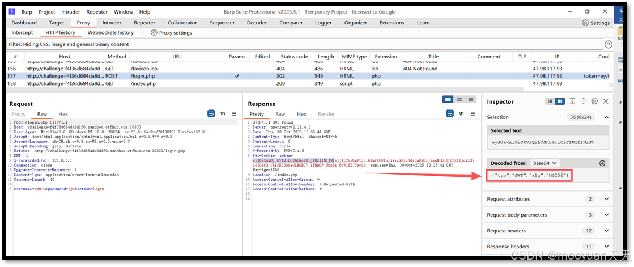Select Response Hex view tab
Screen dimensions: 634x267
point(301,114)
